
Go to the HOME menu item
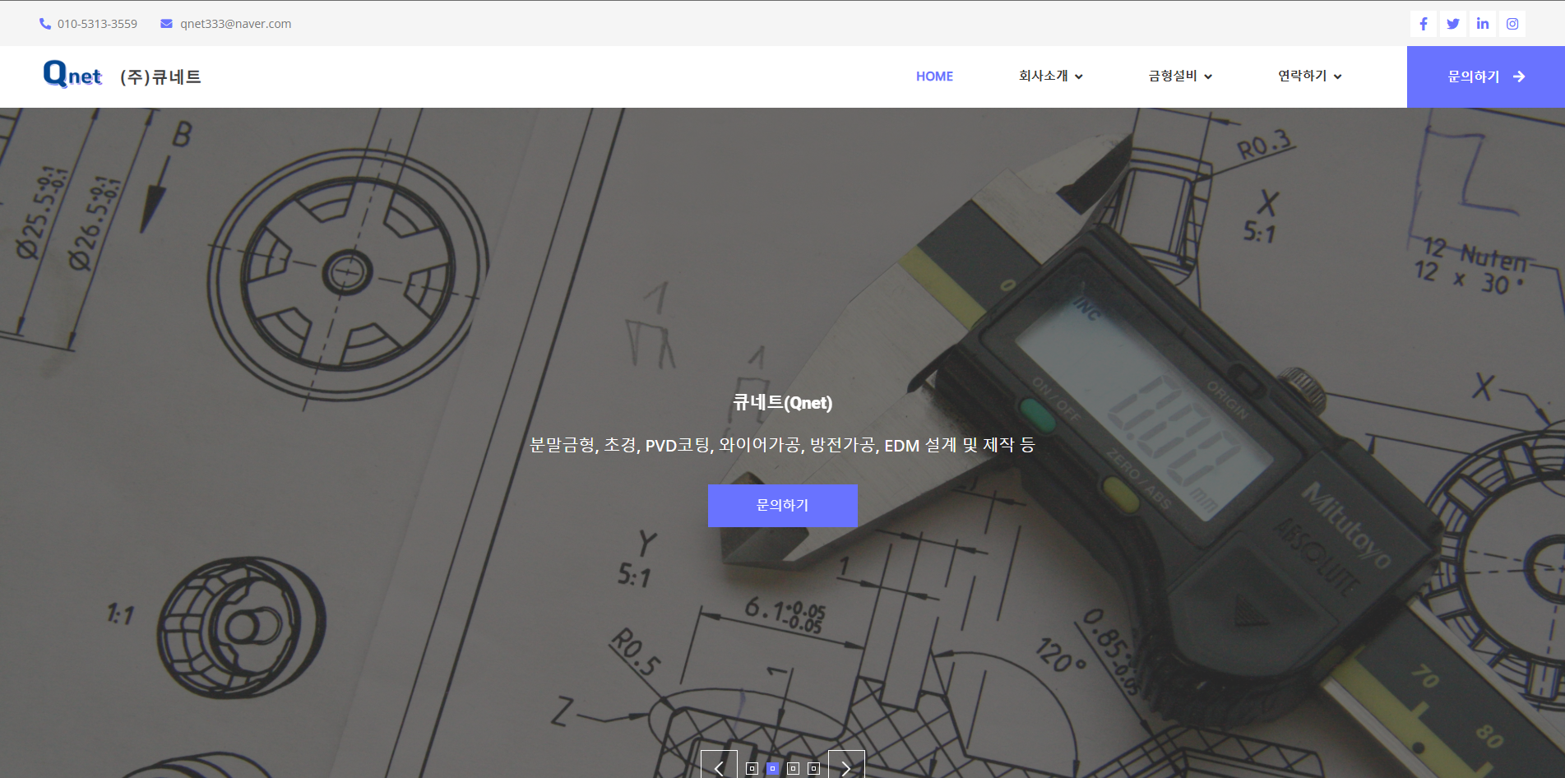pyautogui.click(x=934, y=76)
